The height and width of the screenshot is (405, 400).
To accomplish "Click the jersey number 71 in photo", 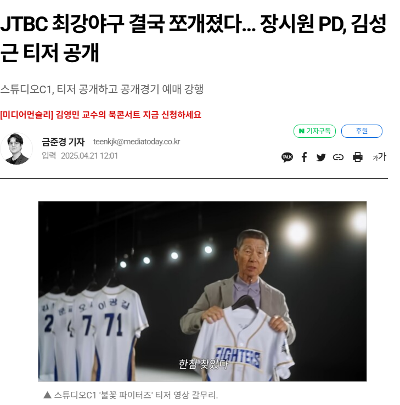I will click(x=114, y=324).
